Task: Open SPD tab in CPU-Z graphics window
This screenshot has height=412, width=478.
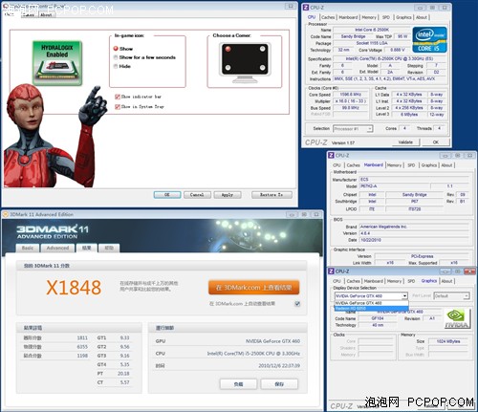Action: (411, 281)
